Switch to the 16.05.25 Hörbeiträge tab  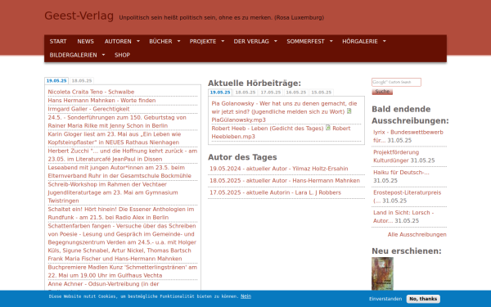coord(296,93)
